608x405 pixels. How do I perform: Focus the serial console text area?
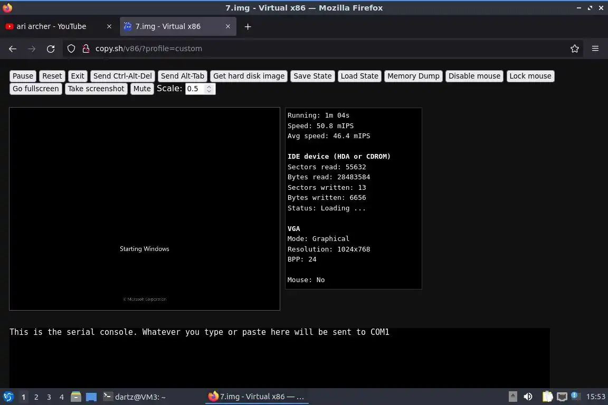[280, 358]
